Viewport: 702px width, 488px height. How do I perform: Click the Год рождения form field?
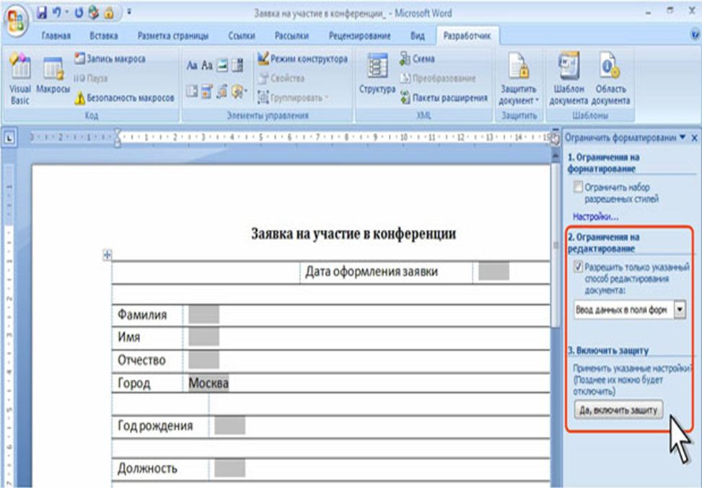click(x=229, y=426)
